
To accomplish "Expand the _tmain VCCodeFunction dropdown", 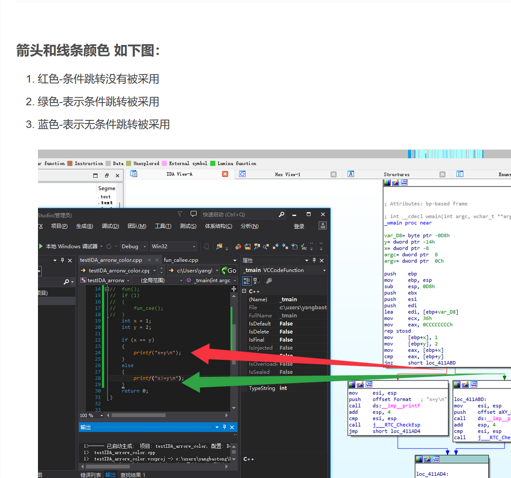I will (324, 270).
